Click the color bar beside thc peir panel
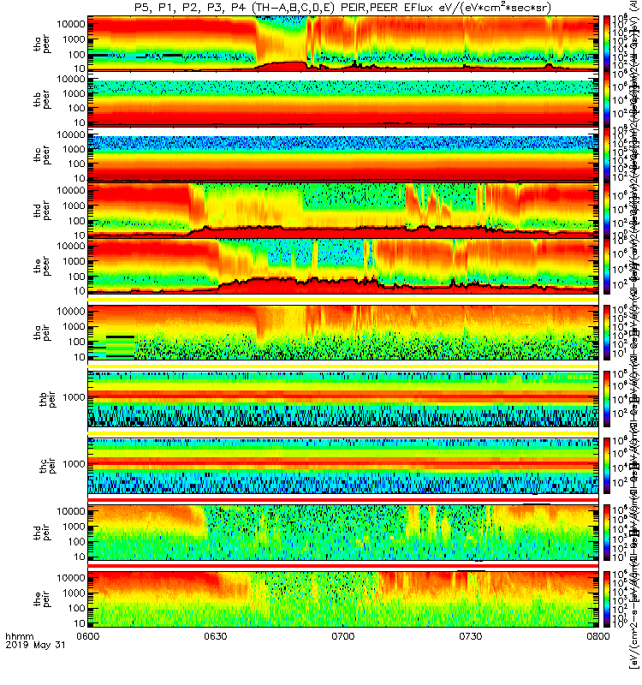This screenshot has width=642, height=685. click(607, 466)
